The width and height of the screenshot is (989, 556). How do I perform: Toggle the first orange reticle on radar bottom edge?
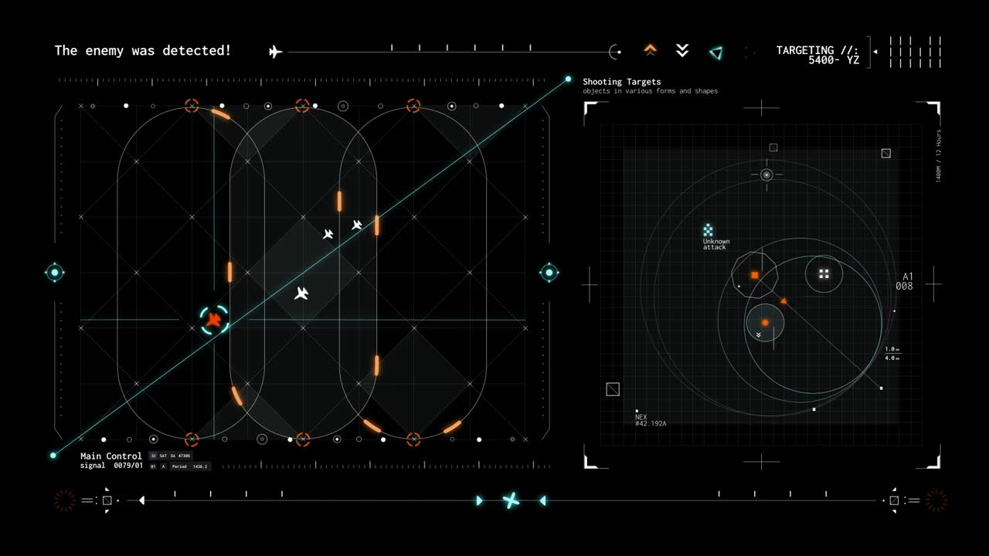[192, 439]
